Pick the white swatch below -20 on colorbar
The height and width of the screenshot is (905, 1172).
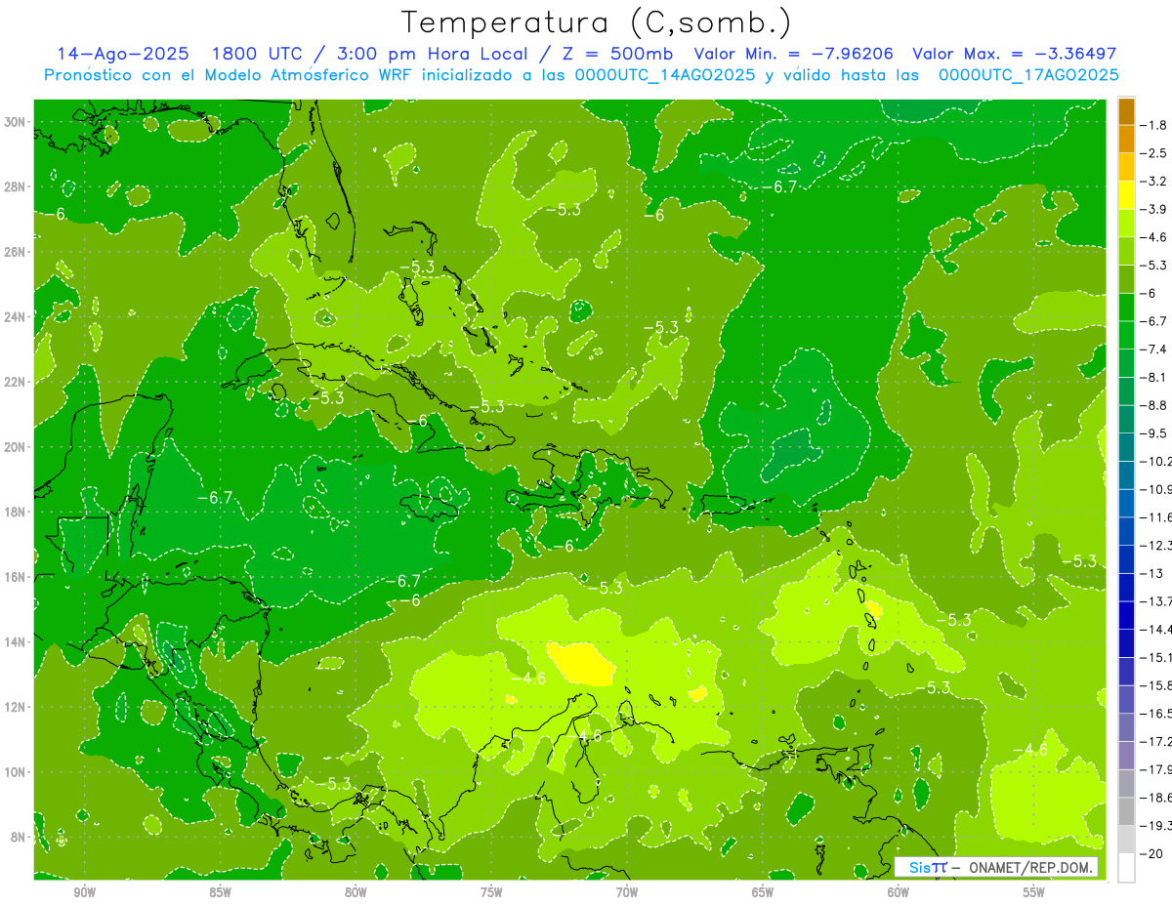pyautogui.click(x=1126, y=867)
